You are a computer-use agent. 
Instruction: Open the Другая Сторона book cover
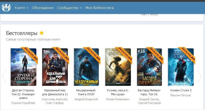[23, 67]
